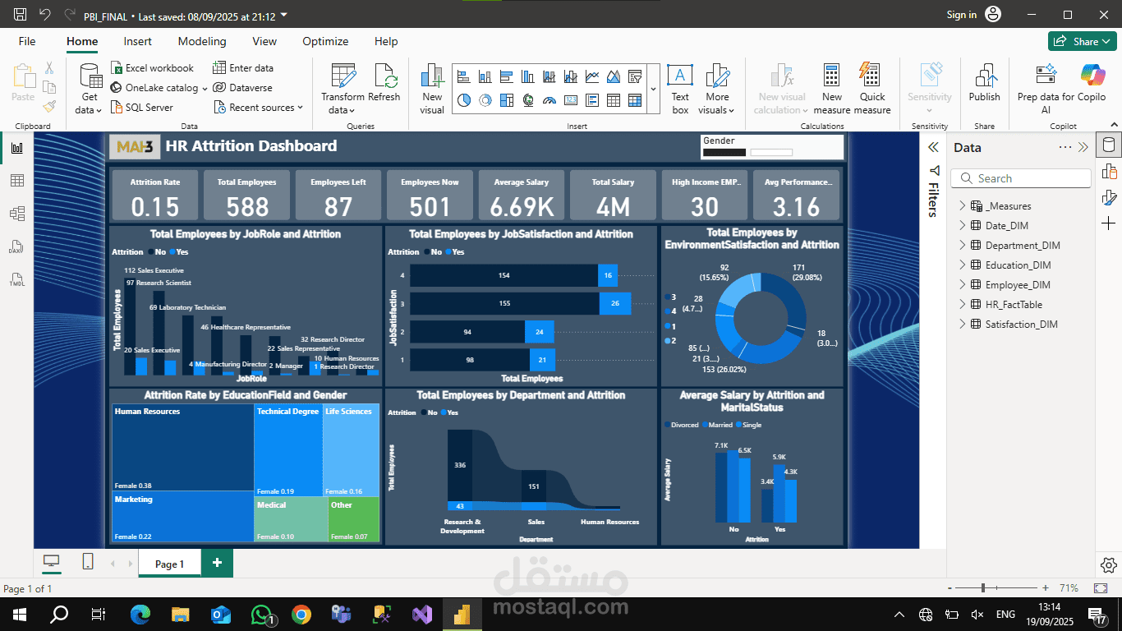Viewport: 1122px width, 631px height.
Task: Switch to Table view icon
Action: point(16,181)
